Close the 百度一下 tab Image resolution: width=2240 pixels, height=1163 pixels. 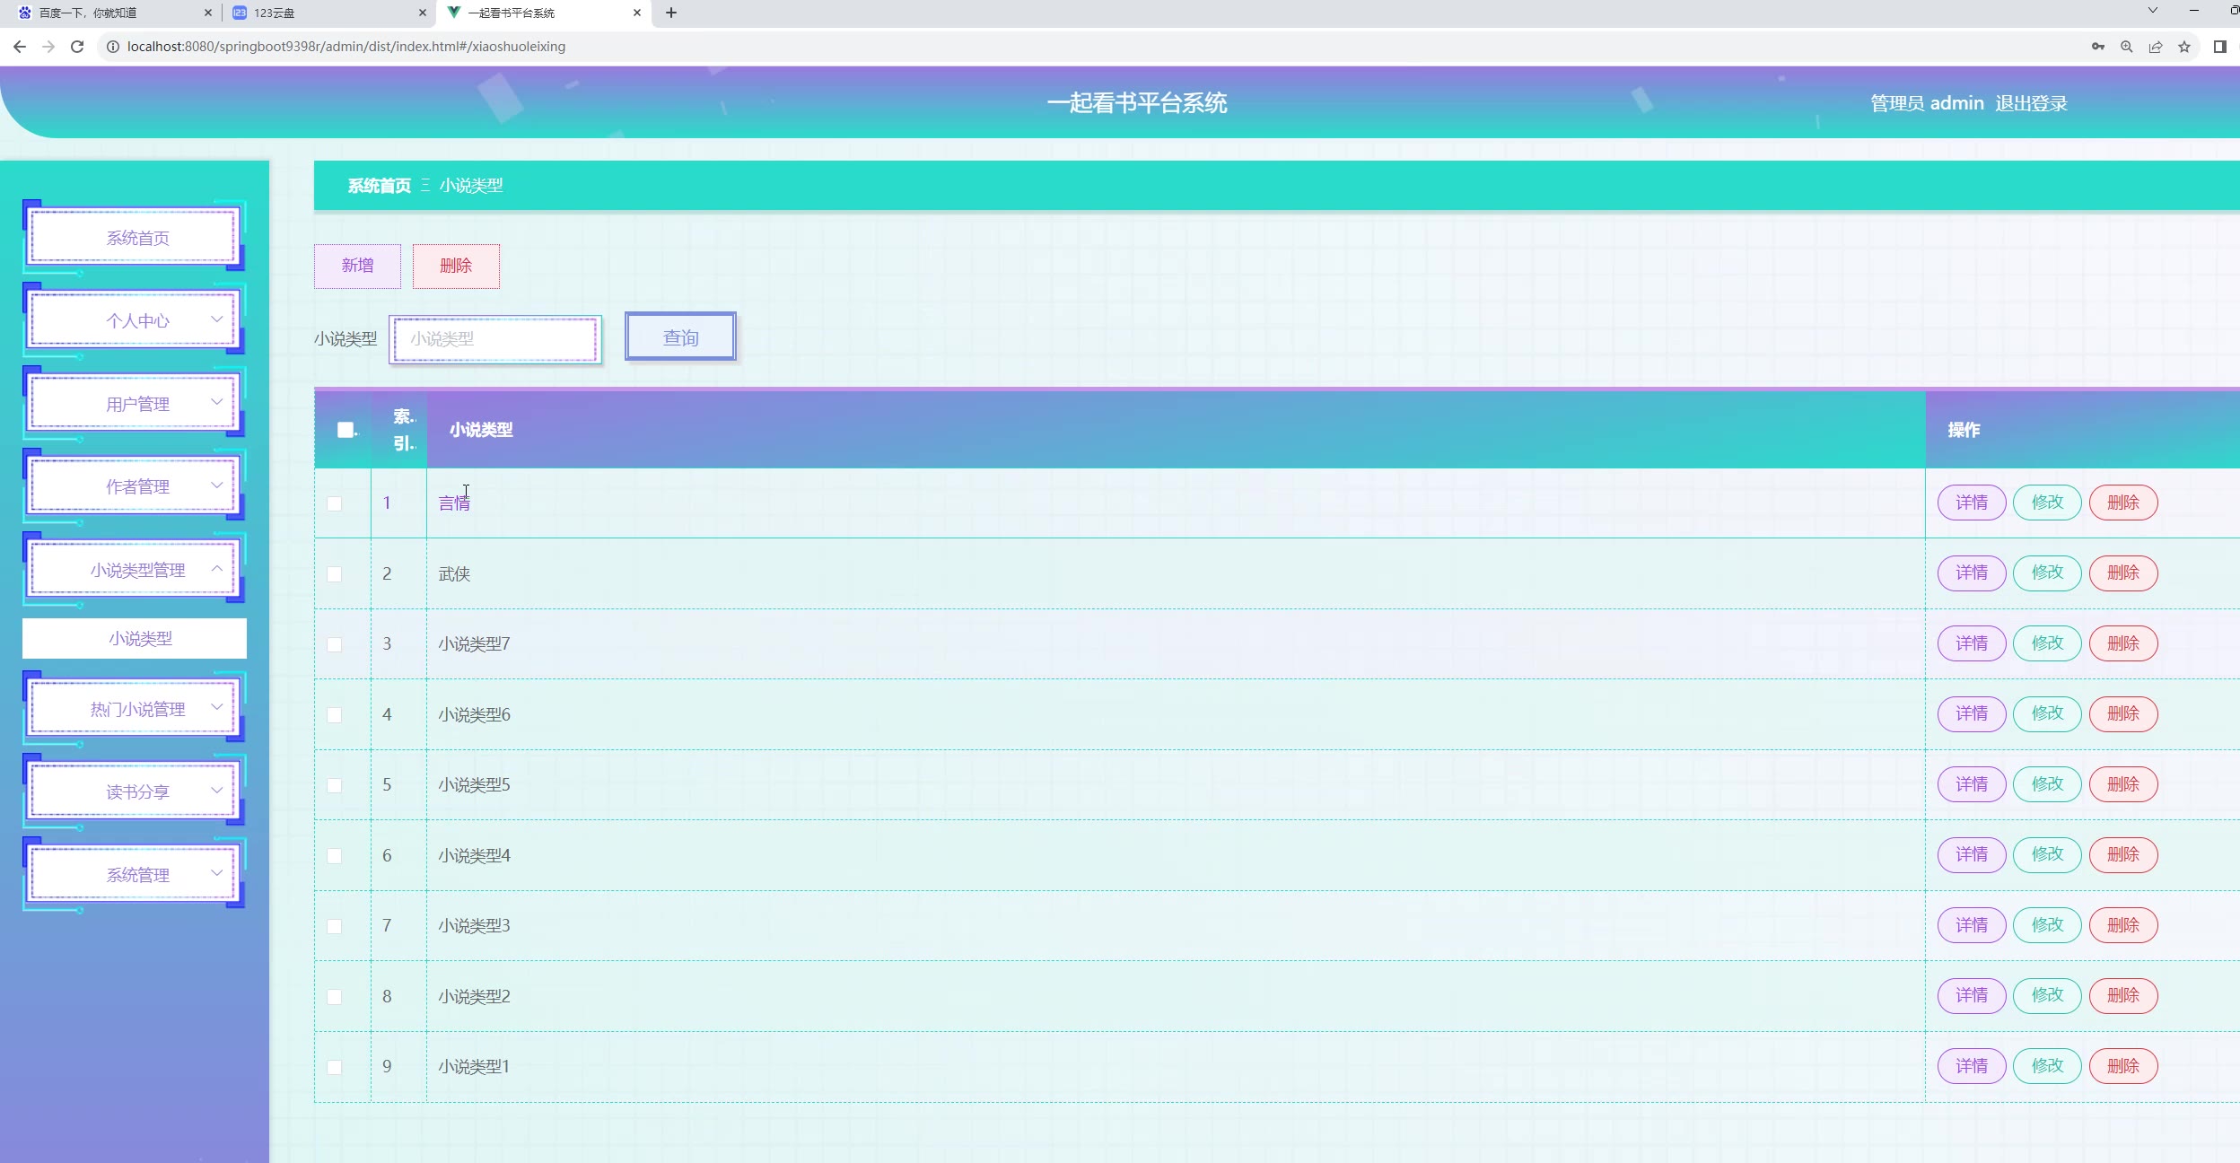[207, 13]
